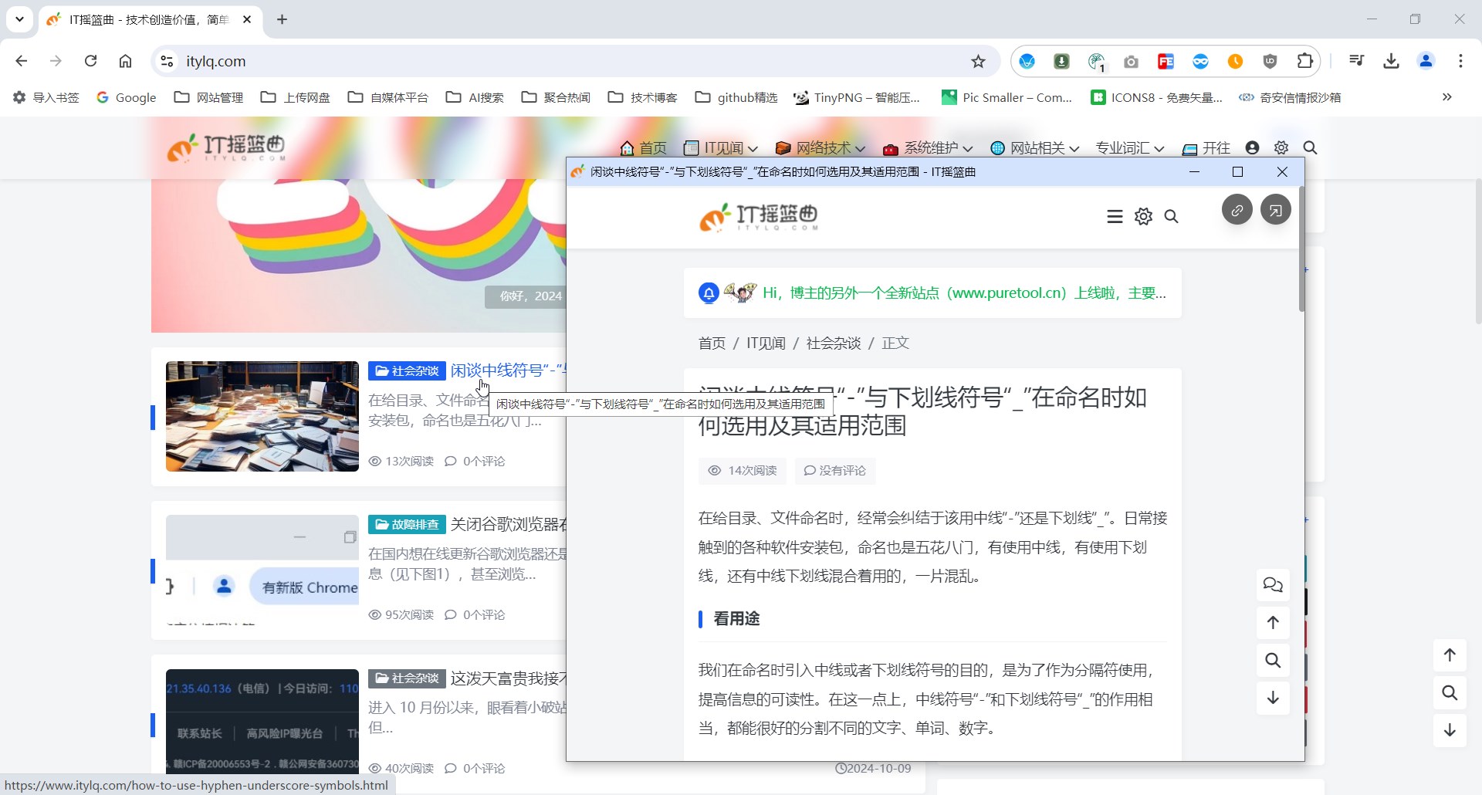Image resolution: width=1482 pixels, height=795 pixels.
Task: Click the copy-link circle icon in popup
Action: point(1237,209)
